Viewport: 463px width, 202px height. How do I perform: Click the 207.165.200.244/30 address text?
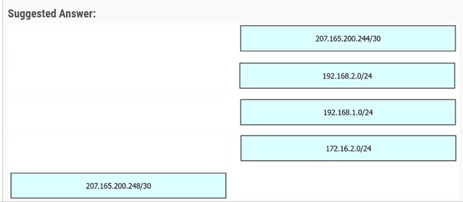click(348, 38)
